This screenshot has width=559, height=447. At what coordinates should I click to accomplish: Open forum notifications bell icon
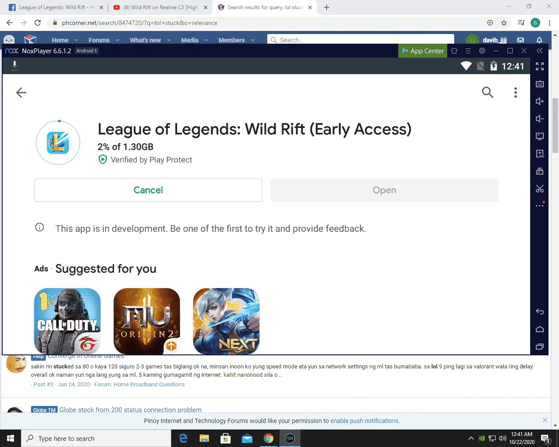click(x=539, y=40)
